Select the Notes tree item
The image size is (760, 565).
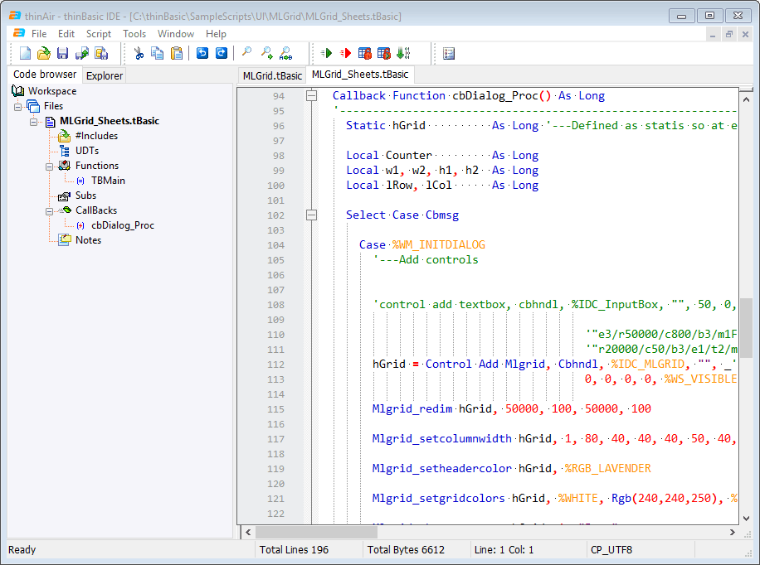[88, 240]
